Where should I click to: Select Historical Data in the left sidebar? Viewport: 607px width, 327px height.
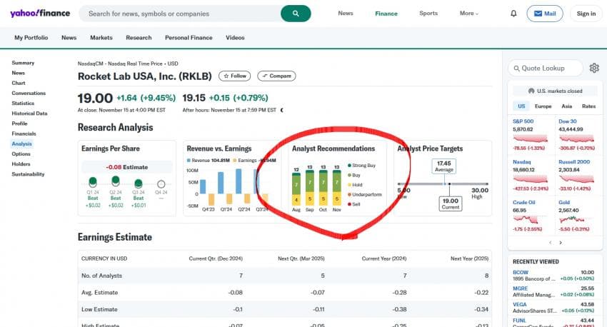pyautogui.click(x=29, y=114)
